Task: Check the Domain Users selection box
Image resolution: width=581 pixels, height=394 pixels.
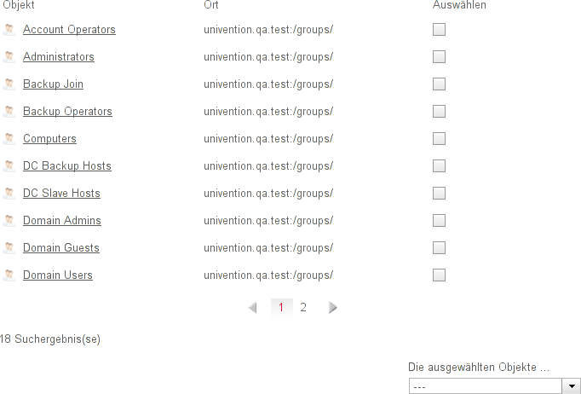Action: point(440,275)
